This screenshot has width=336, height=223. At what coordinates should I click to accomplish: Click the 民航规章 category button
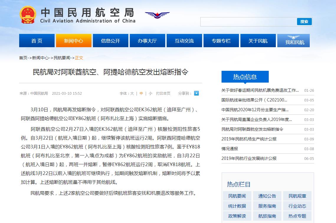[x=297, y=196]
